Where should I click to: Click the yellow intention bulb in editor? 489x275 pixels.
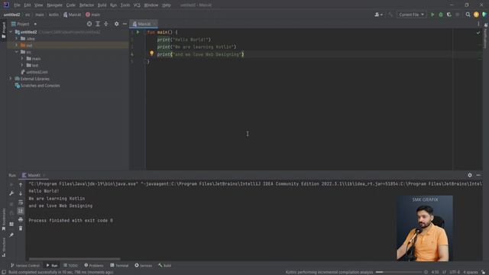(x=151, y=53)
